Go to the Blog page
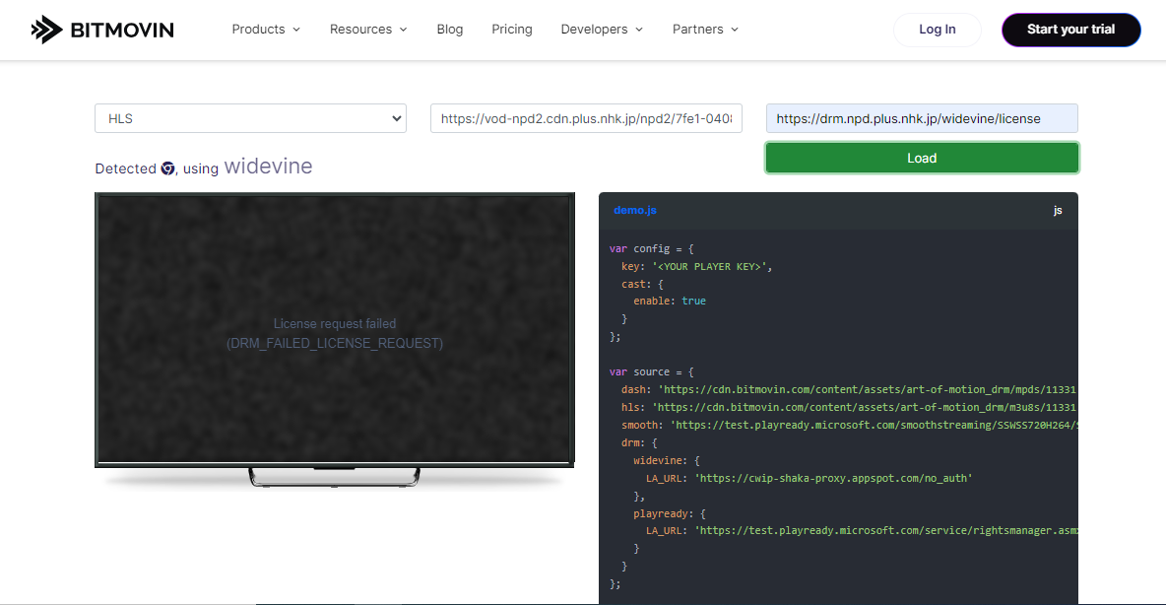The image size is (1166, 605). click(450, 29)
